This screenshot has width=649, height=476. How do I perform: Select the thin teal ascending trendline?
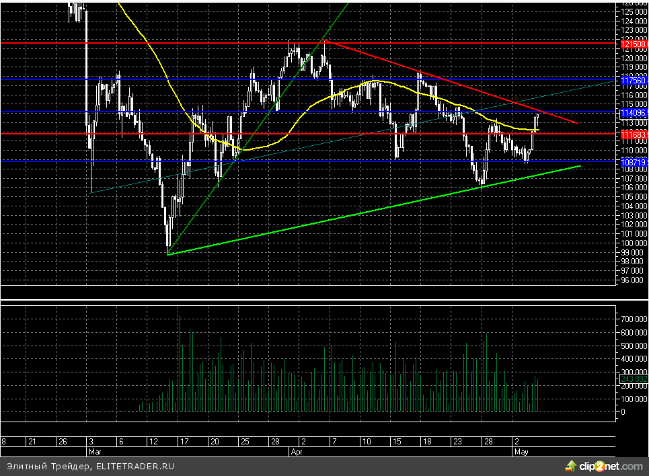(x=352, y=137)
